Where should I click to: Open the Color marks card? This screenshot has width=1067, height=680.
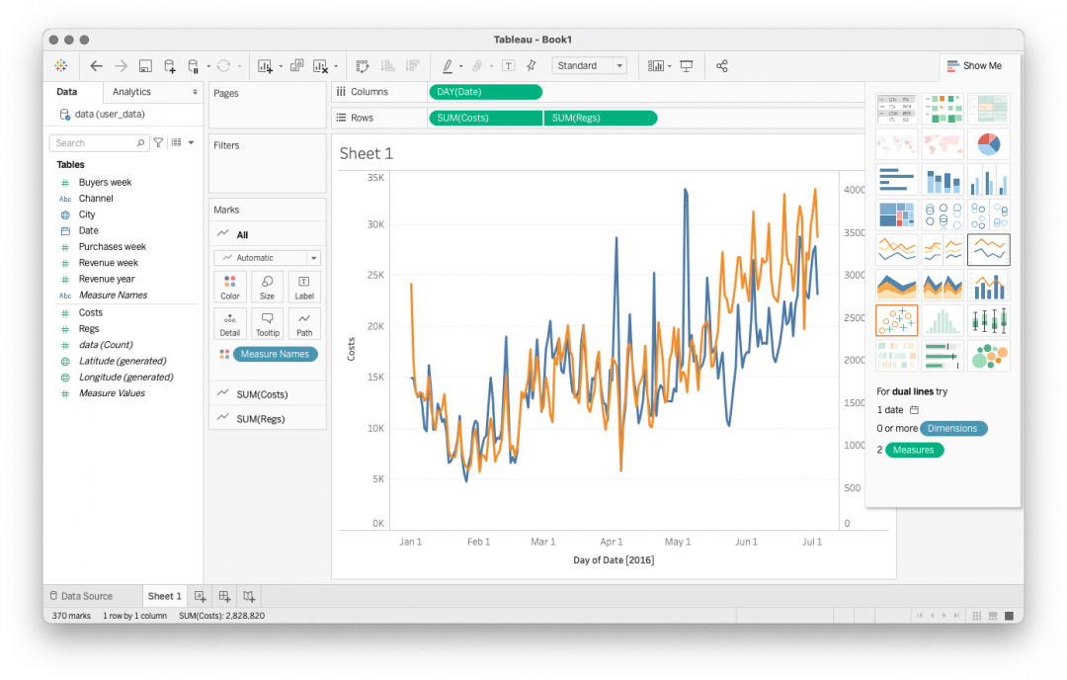(229, 287)
